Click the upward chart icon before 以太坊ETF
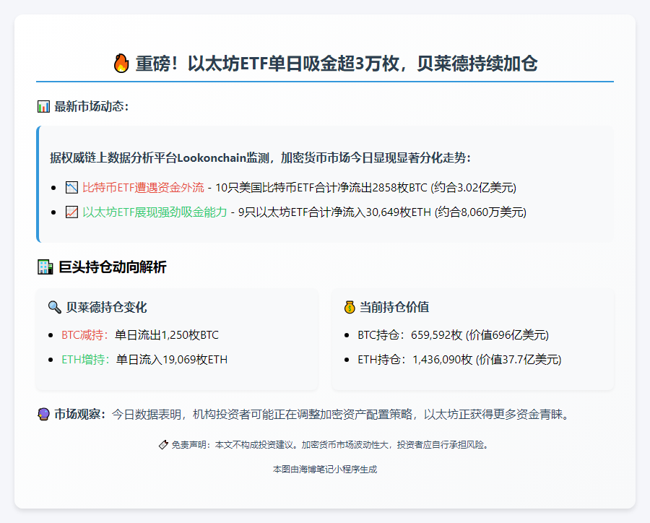650x523 pixels. click(71, 212)
